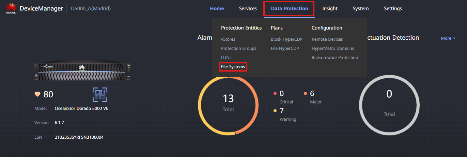Open Remote Devices configuration

pyautogui.click(x=327, y=39)
